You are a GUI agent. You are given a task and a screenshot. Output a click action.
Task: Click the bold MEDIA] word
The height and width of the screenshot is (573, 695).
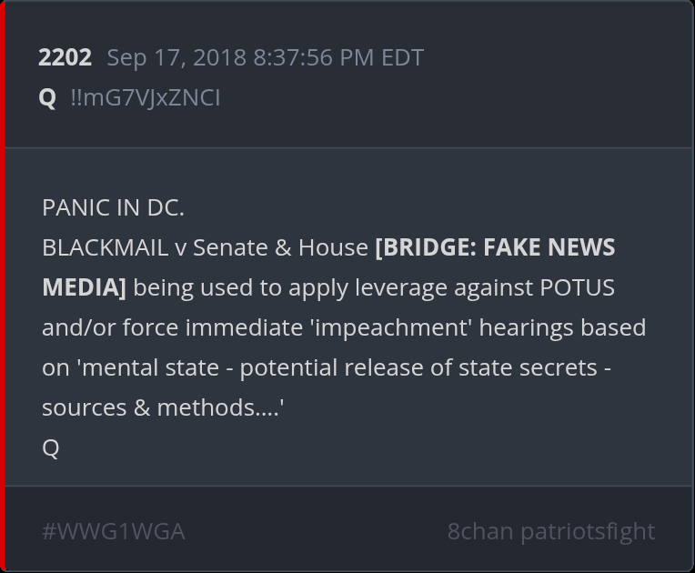[x=84, y=287]
